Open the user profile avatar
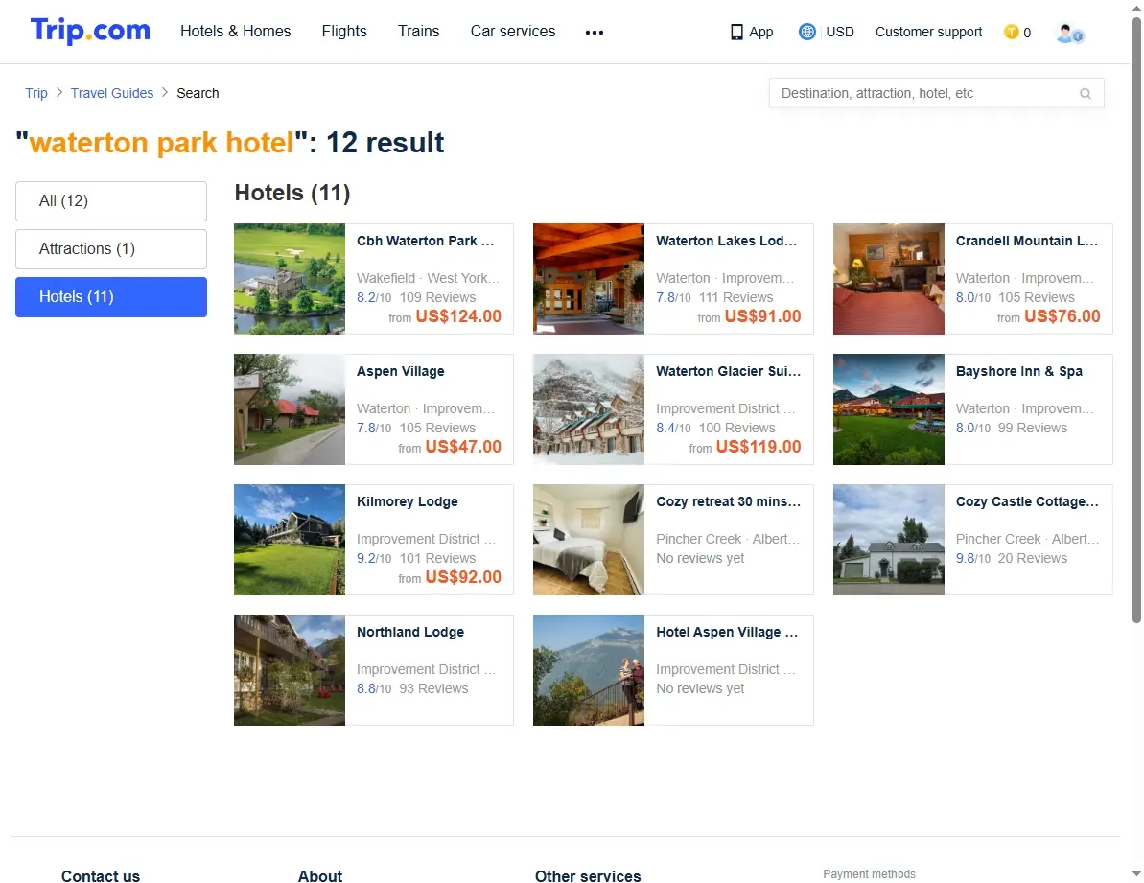Image resolution: width=1144 pixels, height=883 pixels. [1069, 33]
